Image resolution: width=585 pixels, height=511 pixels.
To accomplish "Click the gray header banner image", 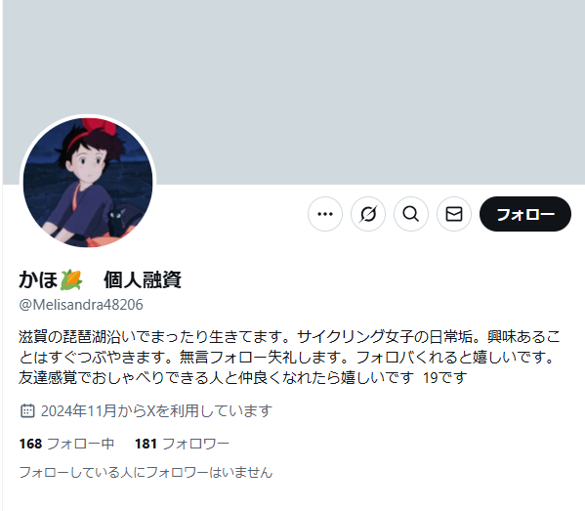I will (294, 92).
